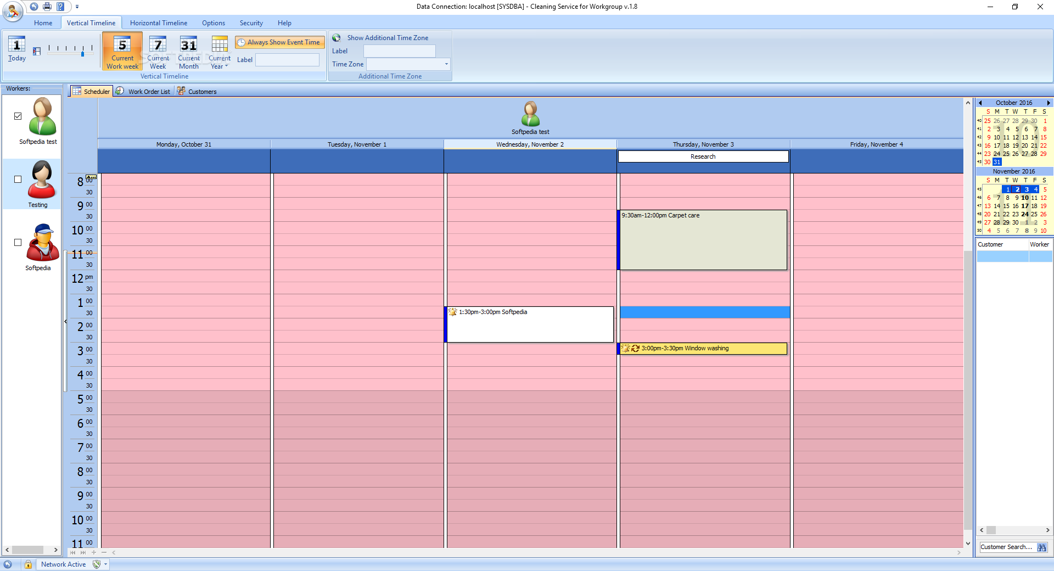Click the reminder icon on Softpedia appointment

453,312
